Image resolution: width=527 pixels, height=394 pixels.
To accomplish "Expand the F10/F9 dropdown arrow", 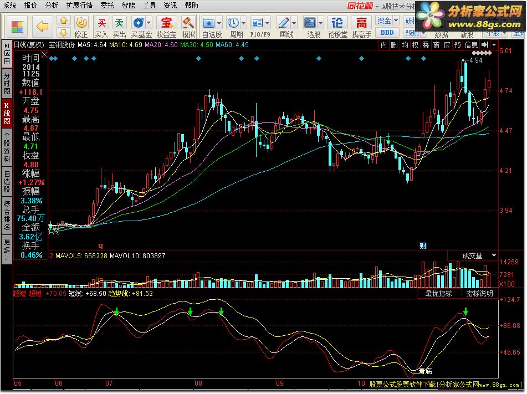I will point(267,23).
